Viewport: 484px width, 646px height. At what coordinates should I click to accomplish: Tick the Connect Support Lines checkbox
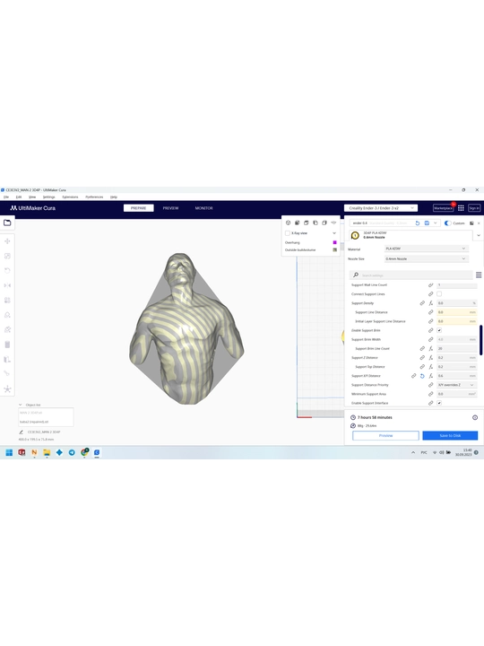pyautogui.click(x=439, y=293)
